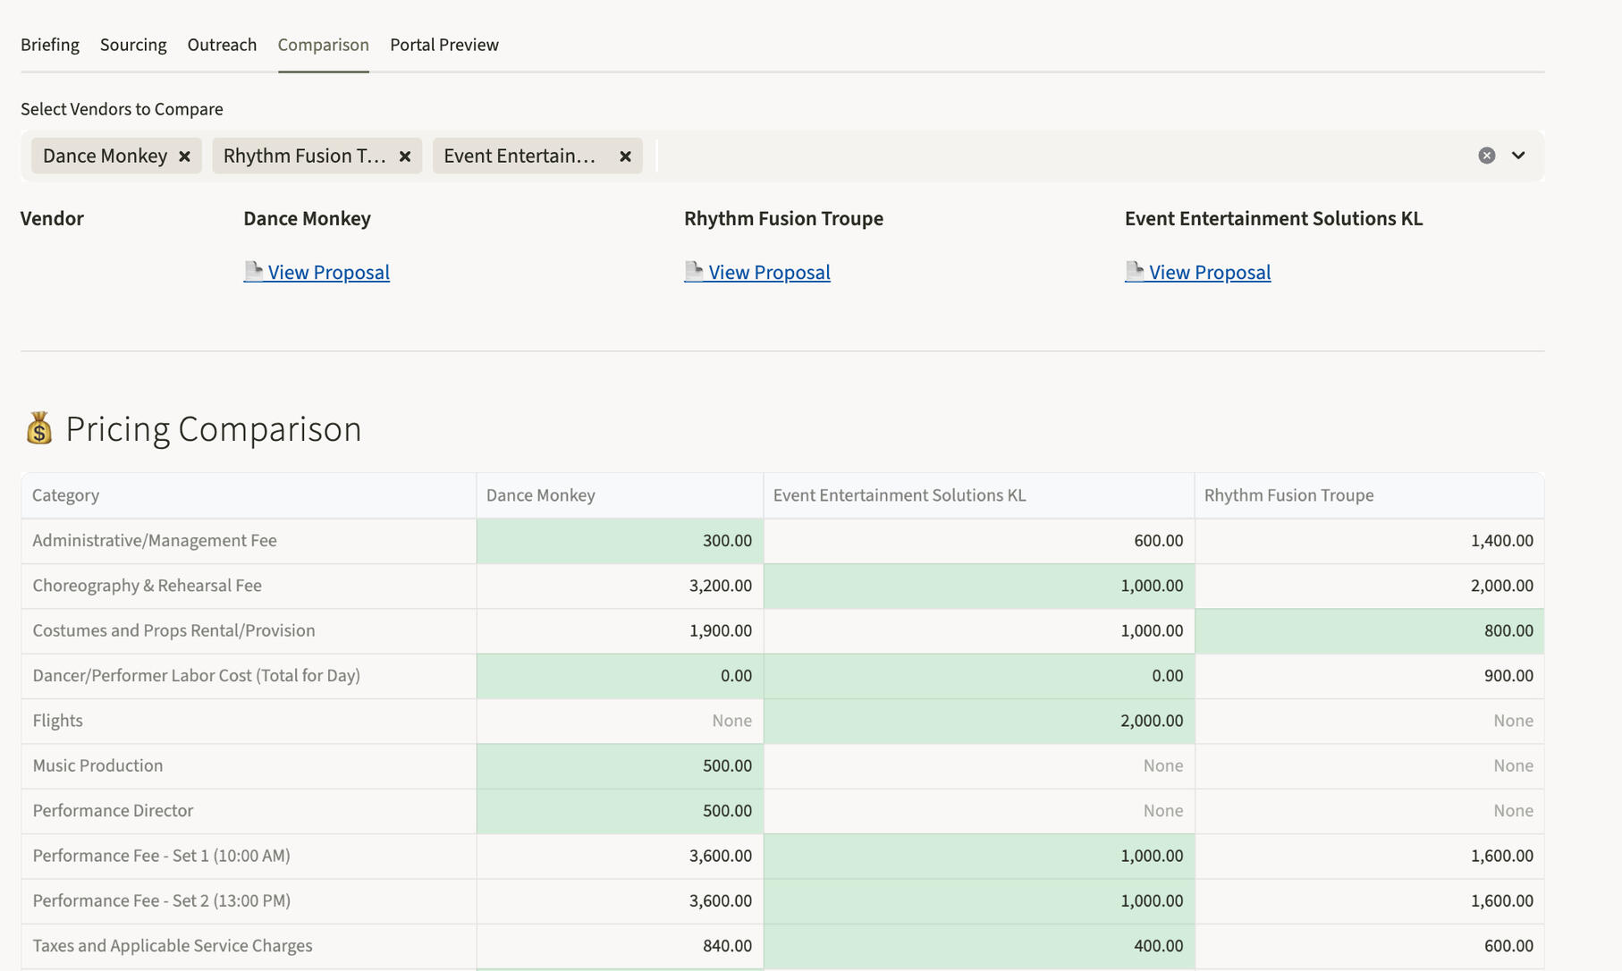
Task: Go to the Outreach section
Action: pos(222,44)
